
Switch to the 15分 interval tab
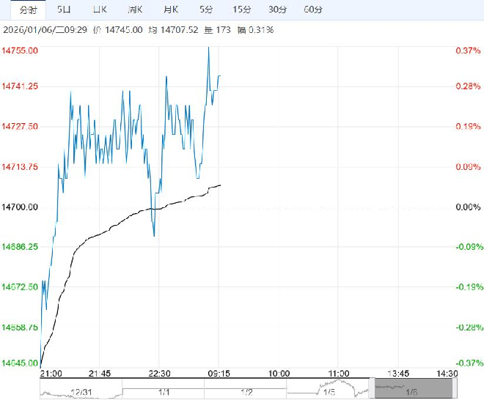[241, 10]
